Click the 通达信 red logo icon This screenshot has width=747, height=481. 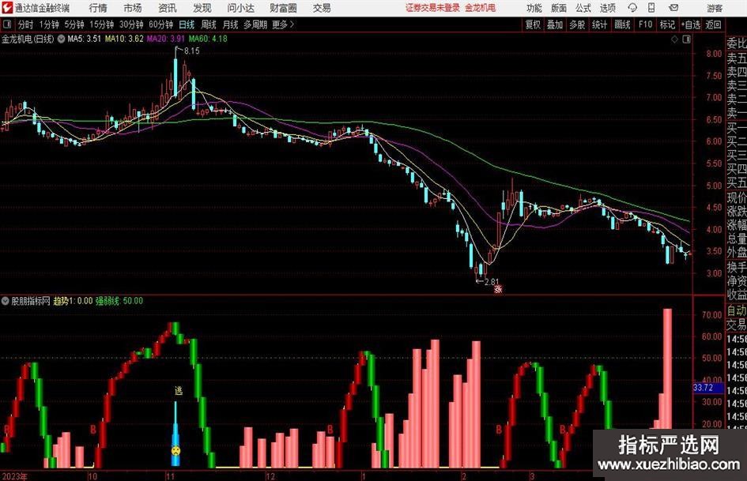click(6, 8)
